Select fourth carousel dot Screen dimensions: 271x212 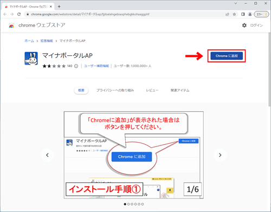click(x=135, y=204)
